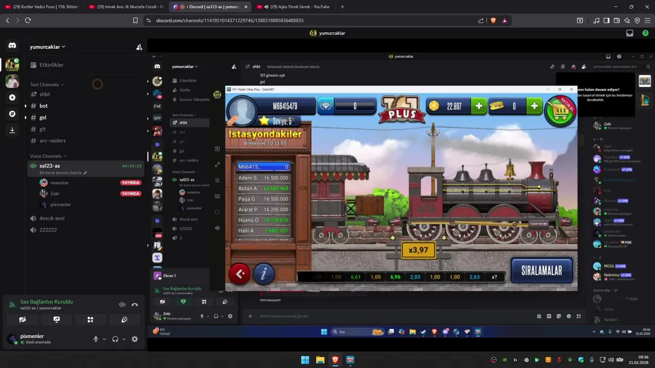
Task: Share this page icon in address bar
Action: [x=481, y=20]
